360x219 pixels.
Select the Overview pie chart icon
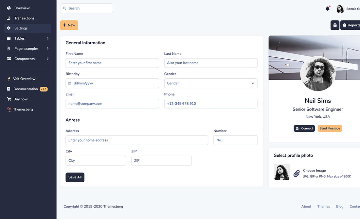(x=9, y=8)
